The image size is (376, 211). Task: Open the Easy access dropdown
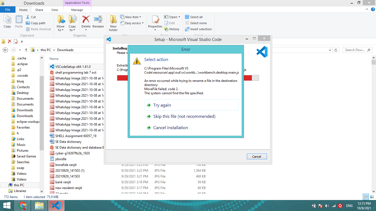[x=132, y=23]
